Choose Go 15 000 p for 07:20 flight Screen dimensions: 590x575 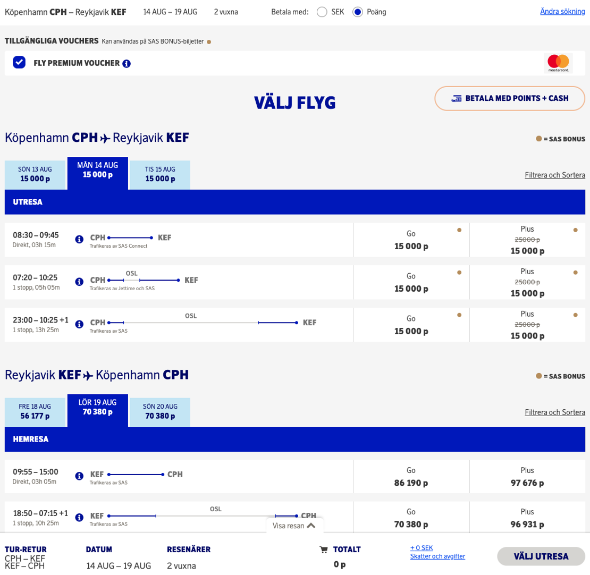pos(411,282)
